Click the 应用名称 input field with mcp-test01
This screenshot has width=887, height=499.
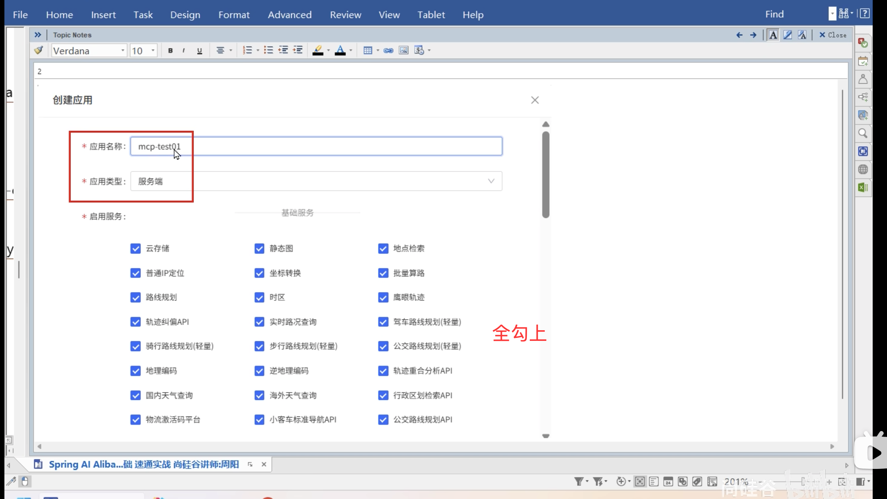(x=316, y=146)
